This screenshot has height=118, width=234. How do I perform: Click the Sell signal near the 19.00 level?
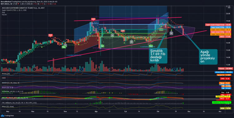[93, 19]
